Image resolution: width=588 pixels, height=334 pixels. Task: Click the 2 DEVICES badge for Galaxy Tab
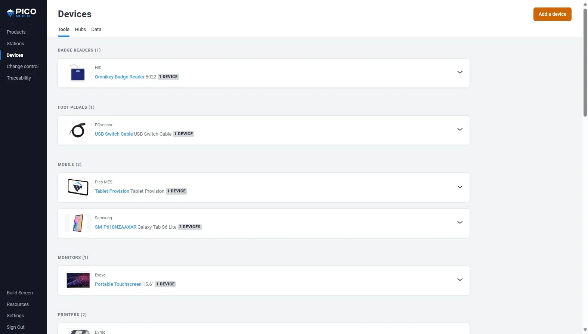190,227
